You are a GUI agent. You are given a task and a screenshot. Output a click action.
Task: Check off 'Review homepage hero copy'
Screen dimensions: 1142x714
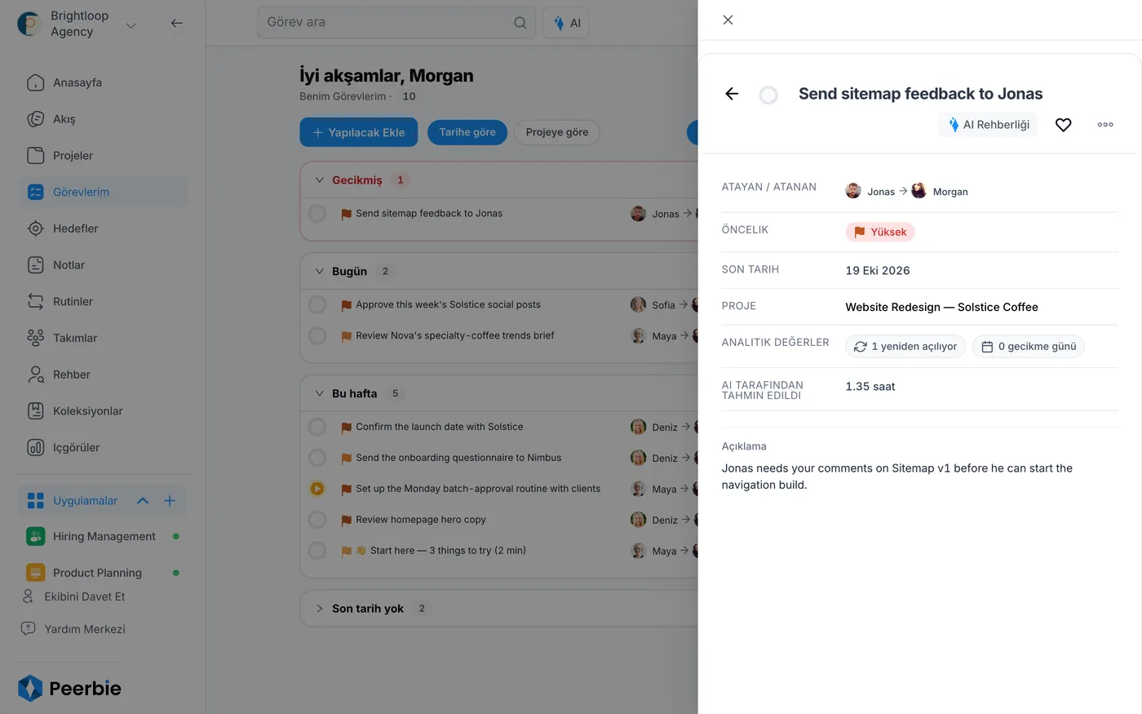pyautogui.click(x=317, y=520)
